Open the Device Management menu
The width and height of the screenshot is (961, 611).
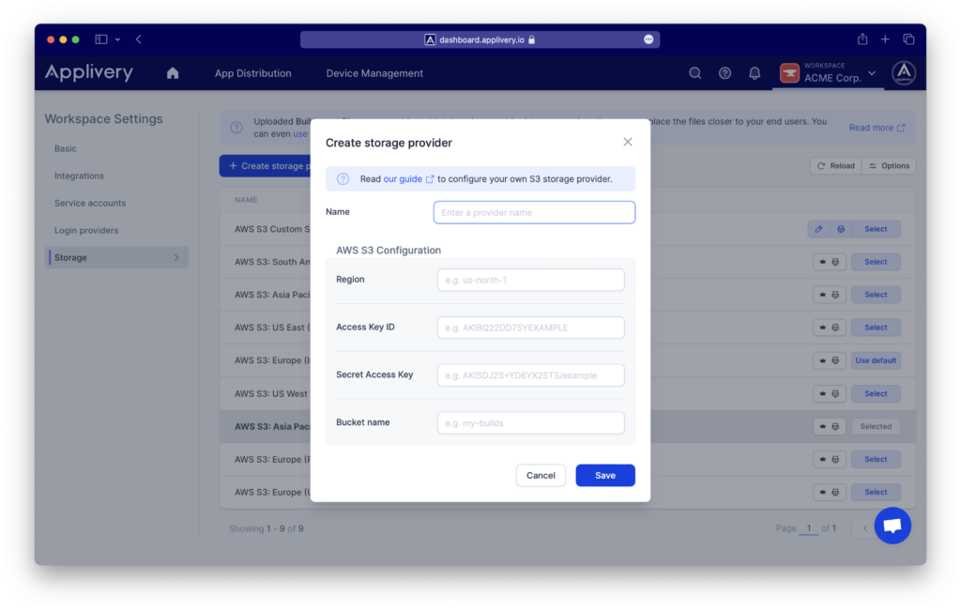pos(374,73)
